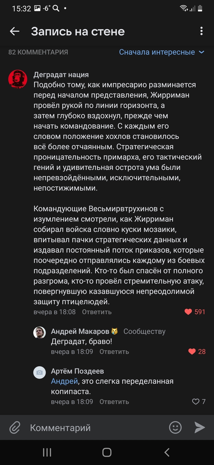Viewport: 214px width, 465px height.
Task: Open Артём Поздеев's profile name
Action: click(x=77, y=371)
